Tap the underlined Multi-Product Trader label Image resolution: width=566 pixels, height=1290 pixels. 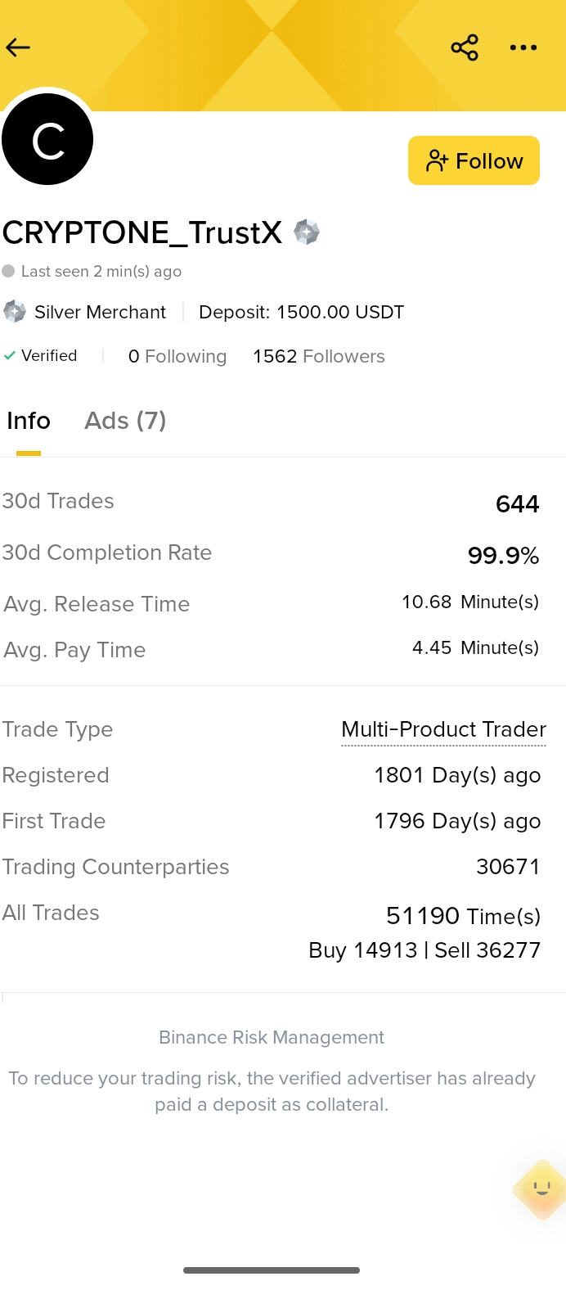pos(443,729)
